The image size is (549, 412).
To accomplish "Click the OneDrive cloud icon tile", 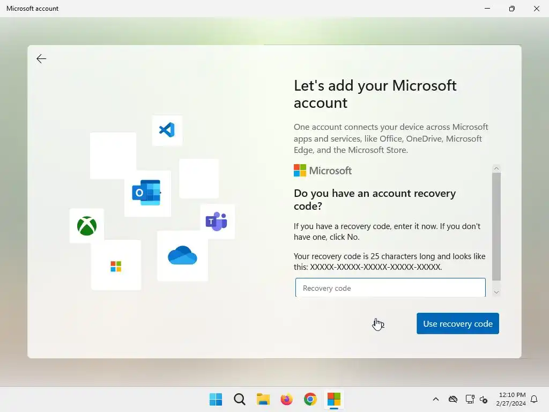I will pos(182,255).
